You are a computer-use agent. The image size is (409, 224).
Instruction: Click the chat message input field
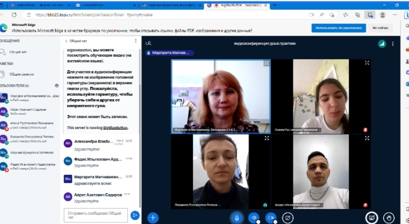(x=95, y=215)
